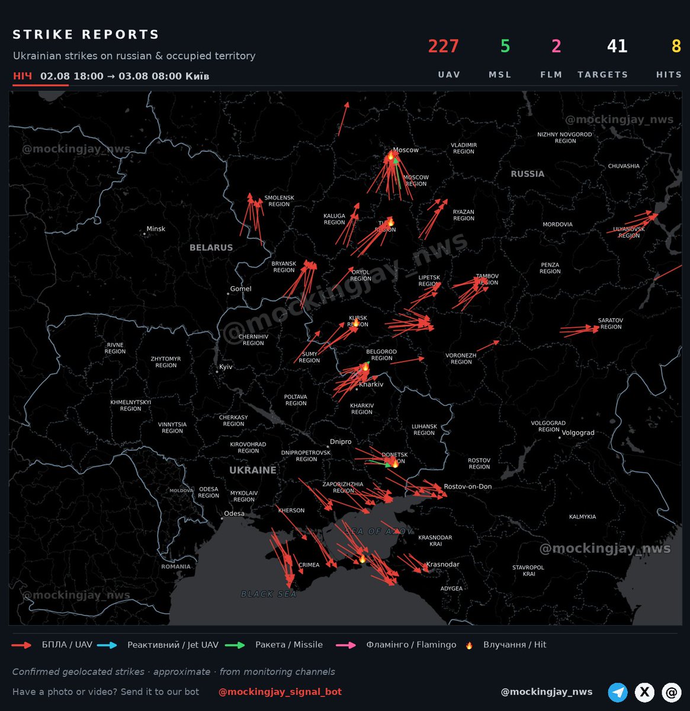Click the VORONEZH REGION label
The height and width of the screenshot is (711, 690).
[x=461, y=359]
